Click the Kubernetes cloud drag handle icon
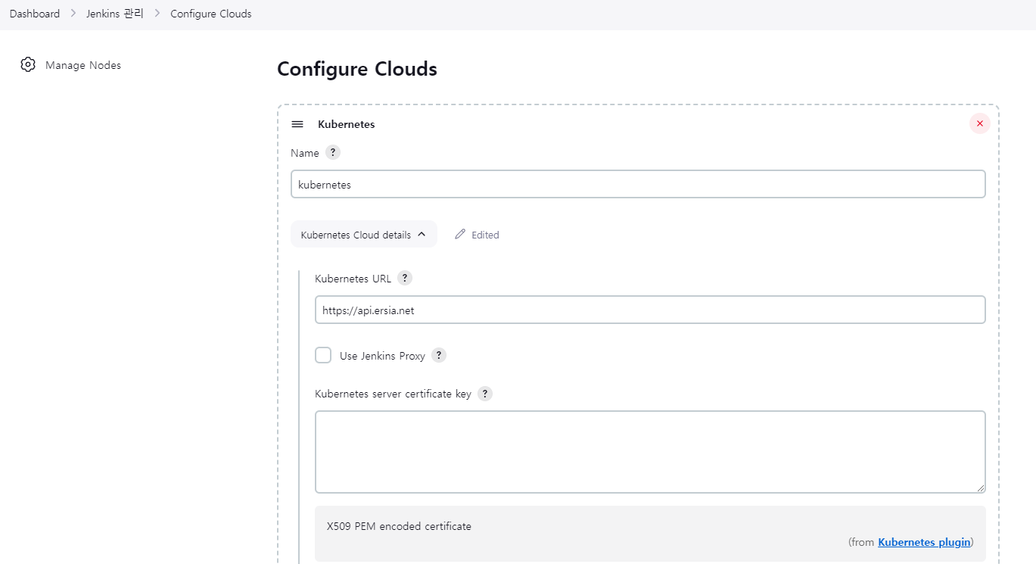Viewport: 1036px width, 564px height. click(x=297, y=124)
